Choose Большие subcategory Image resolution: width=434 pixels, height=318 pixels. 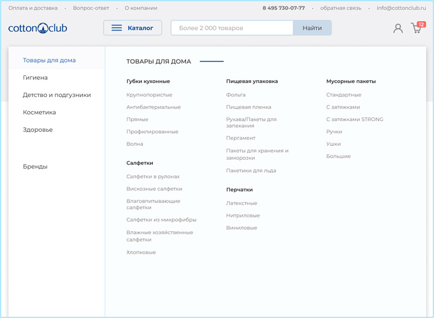point(338,156)
